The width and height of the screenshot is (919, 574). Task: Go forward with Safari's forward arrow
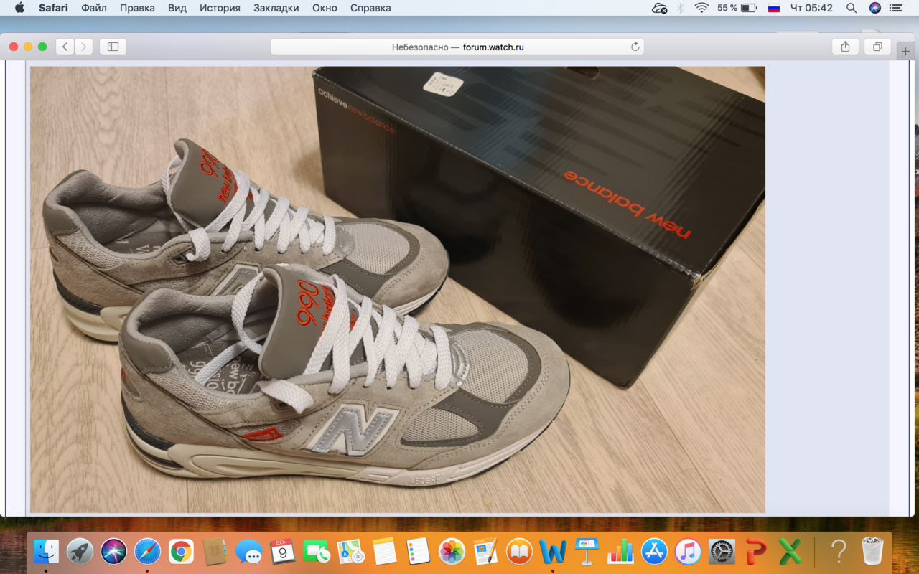pyautogui.click(x=84, y=47)
